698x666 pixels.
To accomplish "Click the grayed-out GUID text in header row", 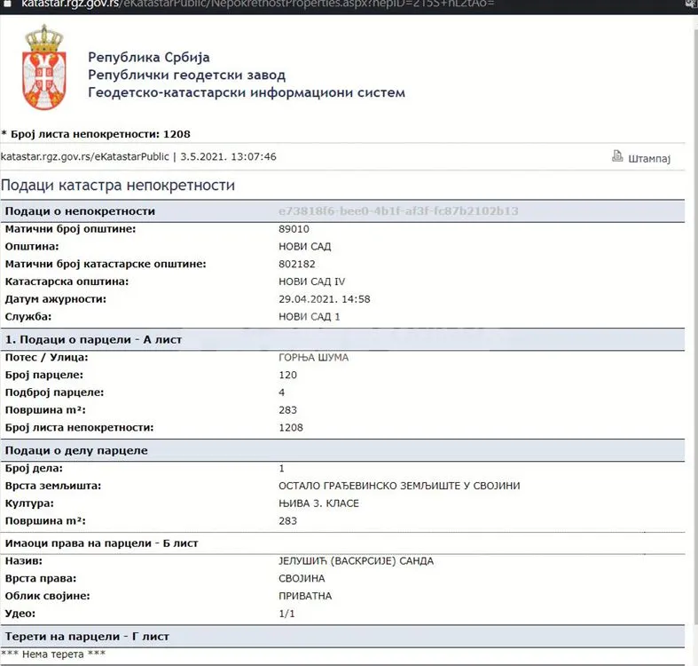I will [397, 211].
